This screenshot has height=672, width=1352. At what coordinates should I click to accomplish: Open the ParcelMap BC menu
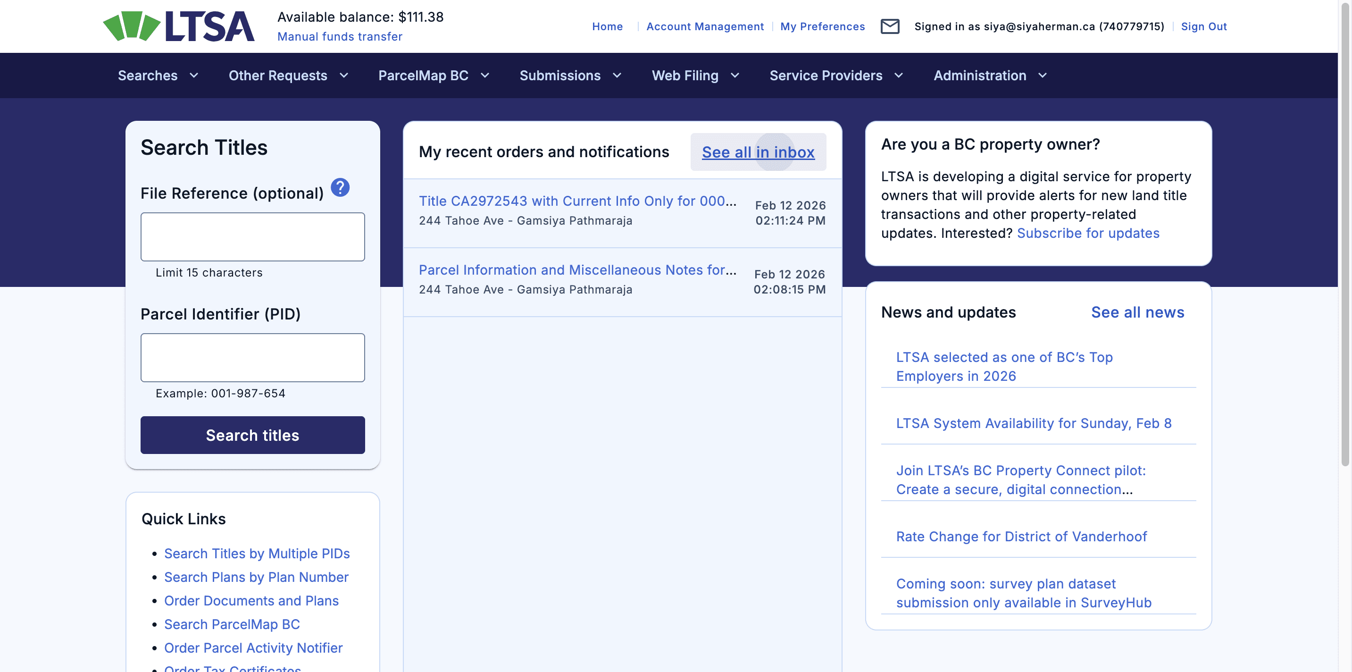[x=423, y=76]
